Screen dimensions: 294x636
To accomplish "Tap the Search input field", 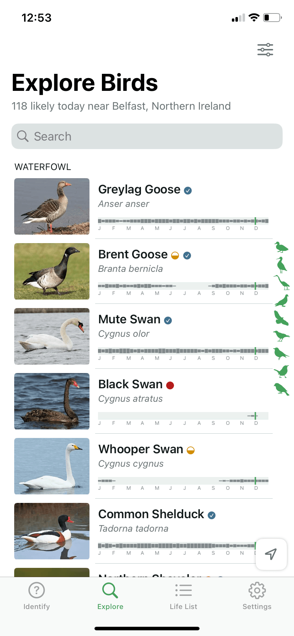I will point(147,136).
